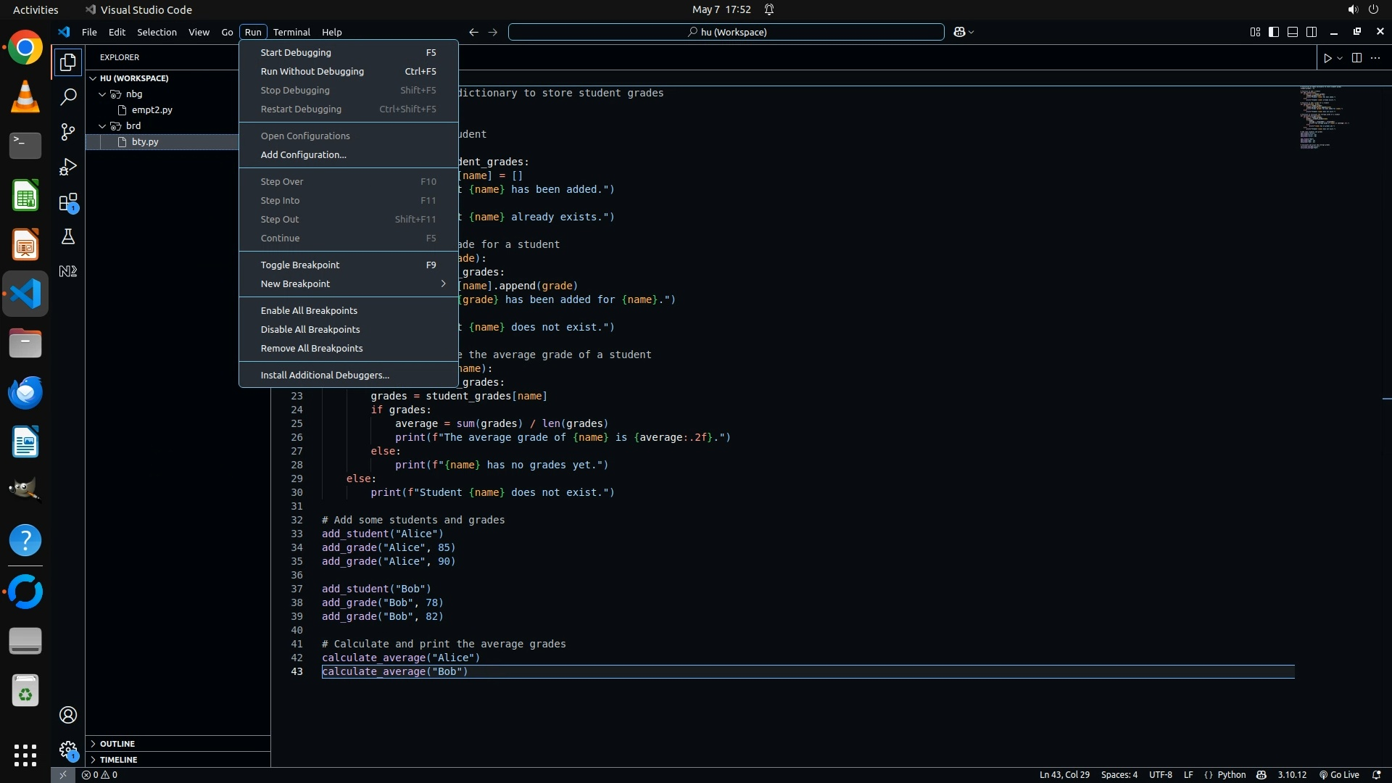Open the Testing flask icon
Image resolution: width=1392 pixels, height=783 pixels.
68,237
